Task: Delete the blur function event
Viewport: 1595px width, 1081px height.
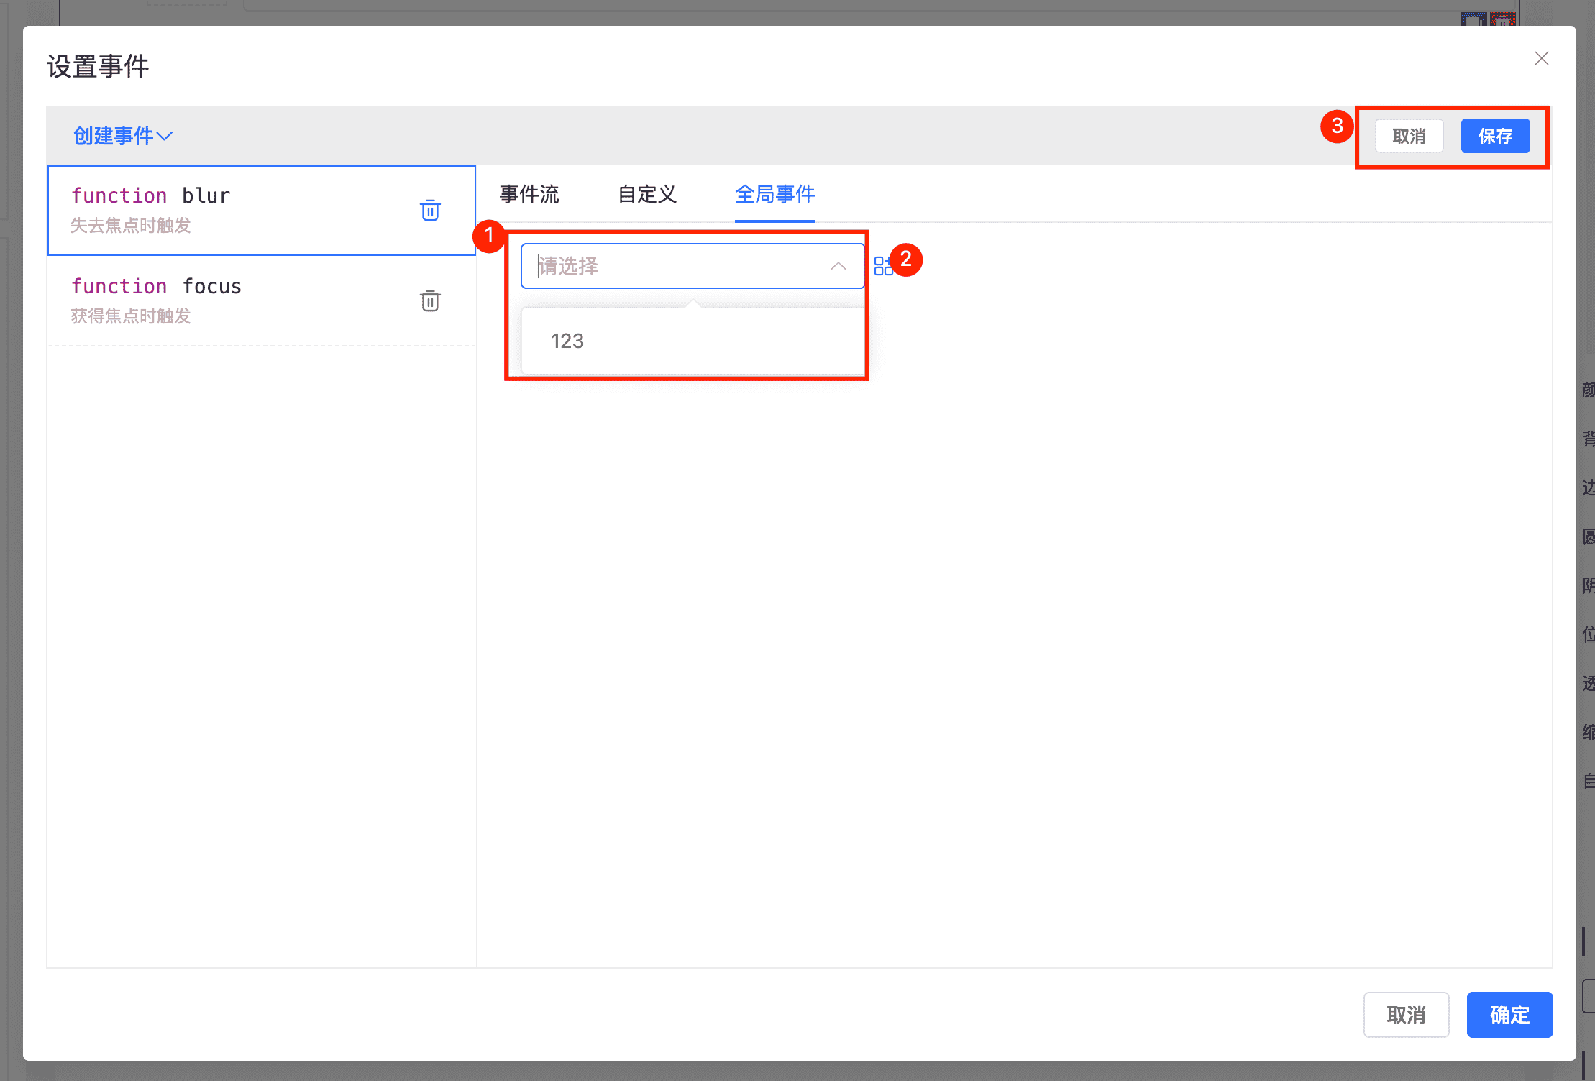Action: pos(430,211)
